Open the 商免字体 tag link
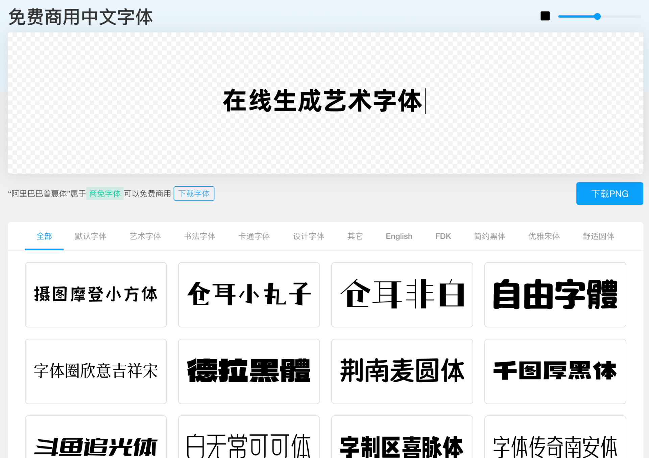 click(105, 193)
